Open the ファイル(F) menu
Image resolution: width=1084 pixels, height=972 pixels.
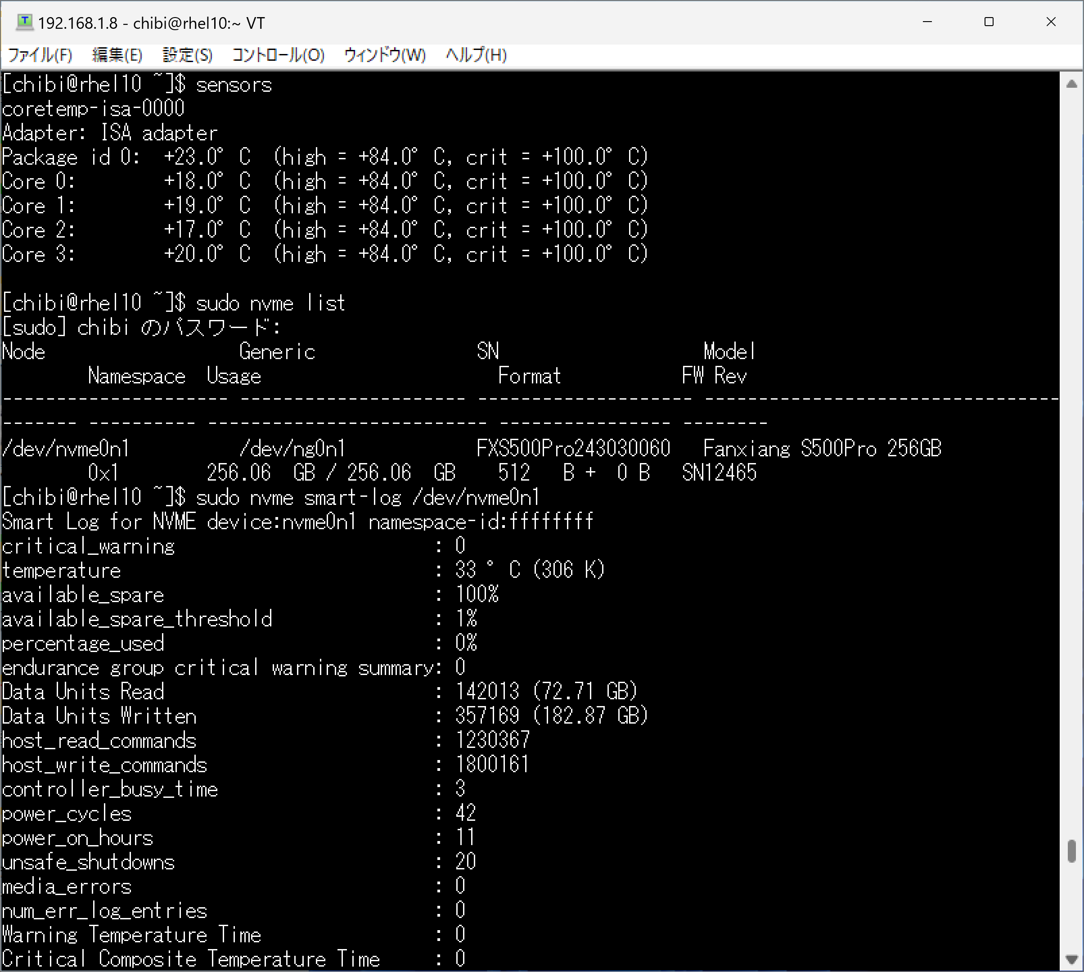point(40,55)
